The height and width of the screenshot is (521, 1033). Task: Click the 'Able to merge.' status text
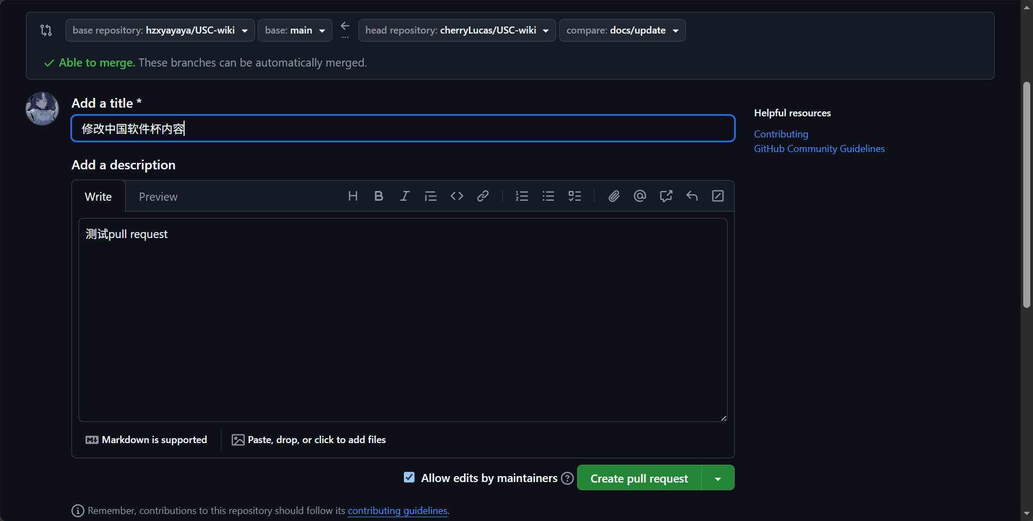coord(97,63)
